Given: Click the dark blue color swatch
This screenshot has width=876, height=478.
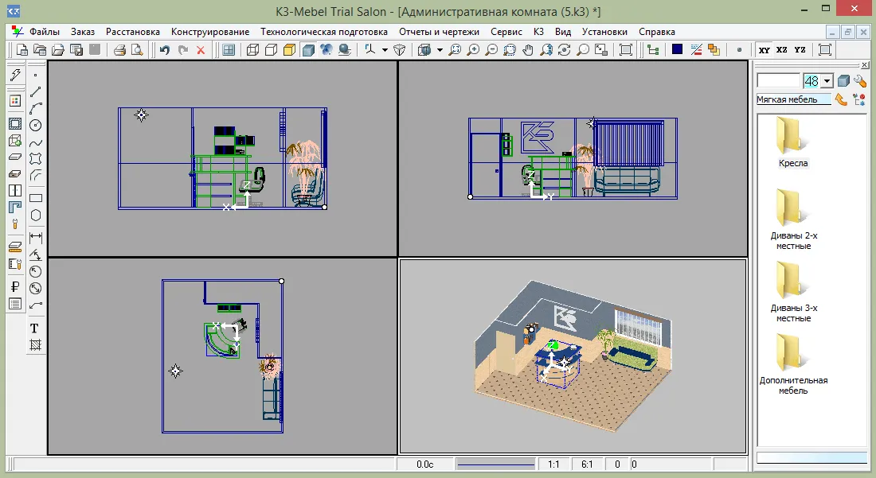Looking at the screenshot, I should 677,49.
